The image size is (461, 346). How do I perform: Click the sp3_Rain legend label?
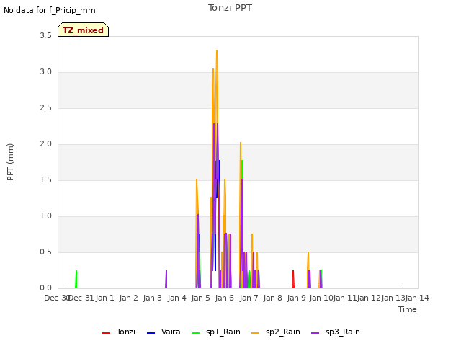(x=343, y=332)
